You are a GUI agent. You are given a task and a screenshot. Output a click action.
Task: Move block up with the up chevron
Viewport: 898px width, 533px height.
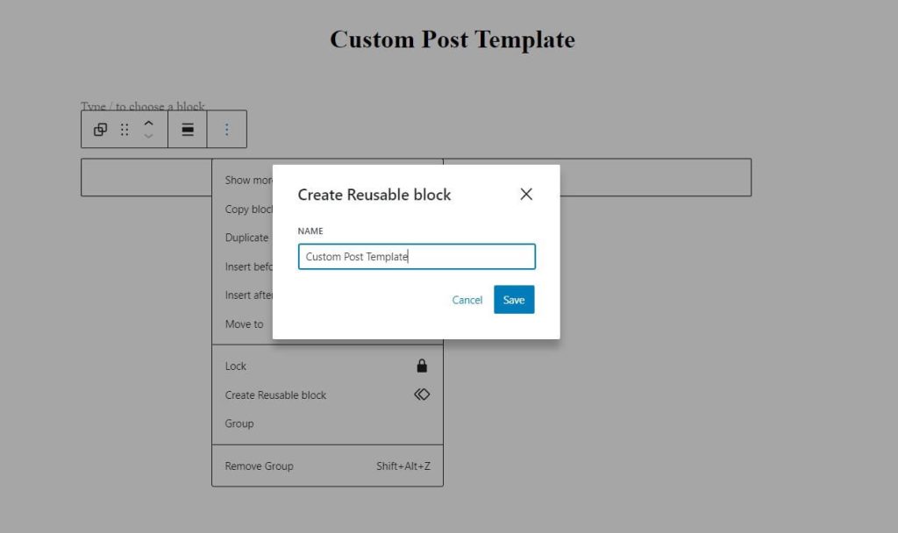tap(148, 123)
